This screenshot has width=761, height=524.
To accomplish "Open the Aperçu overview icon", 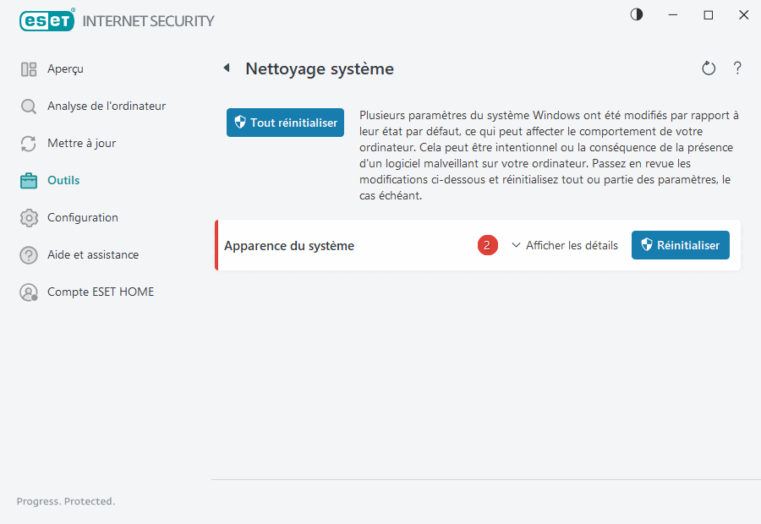I will 28,68.
